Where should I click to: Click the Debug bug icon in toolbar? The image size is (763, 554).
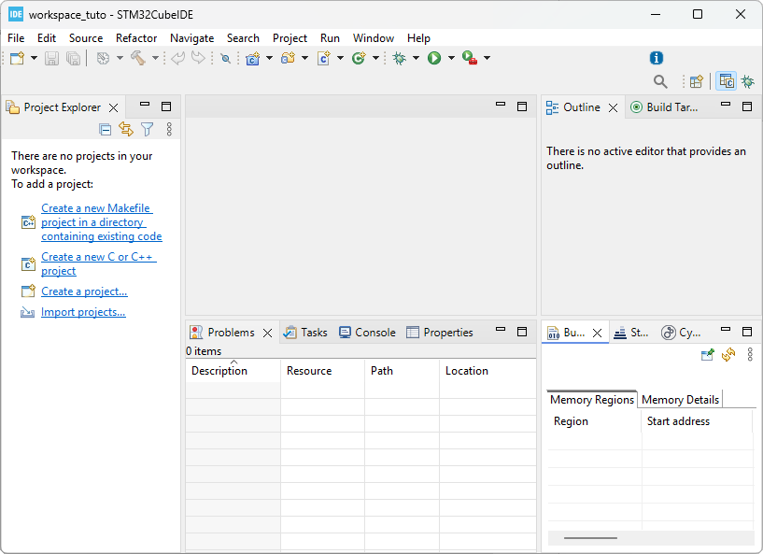[x=400, y=58]
